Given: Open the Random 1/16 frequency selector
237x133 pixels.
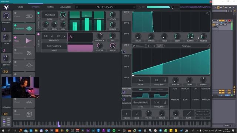Looking at the screenshot, I should [156, 102].
